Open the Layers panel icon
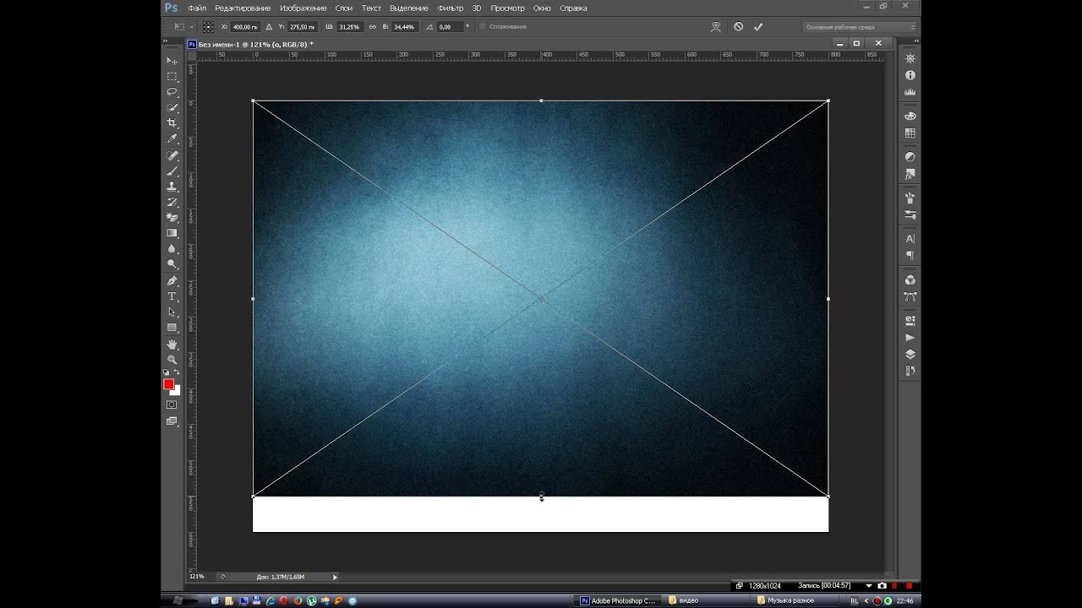Viewport: 1082px width, 608px height. pos(910,354)
